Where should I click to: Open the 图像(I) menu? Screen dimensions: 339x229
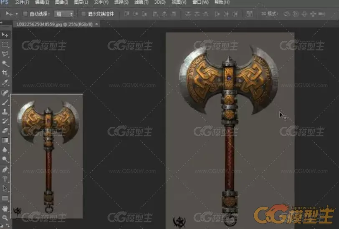click(x=61, y=3)
